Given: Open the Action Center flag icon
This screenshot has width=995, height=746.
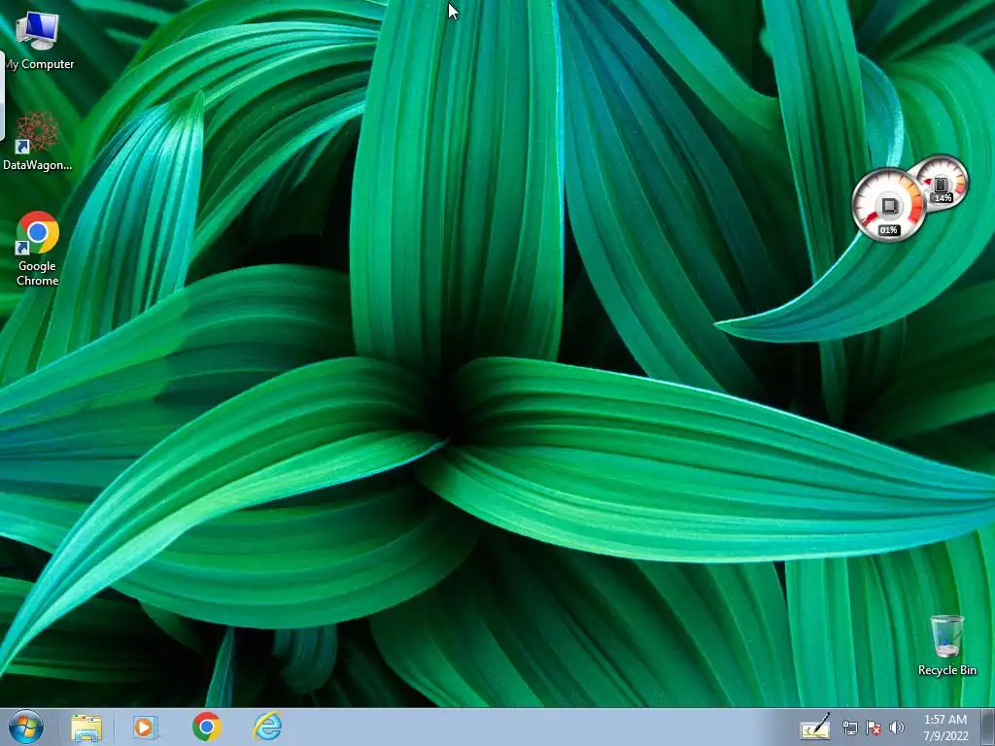Looking at the screenshot, I should 874,729.
